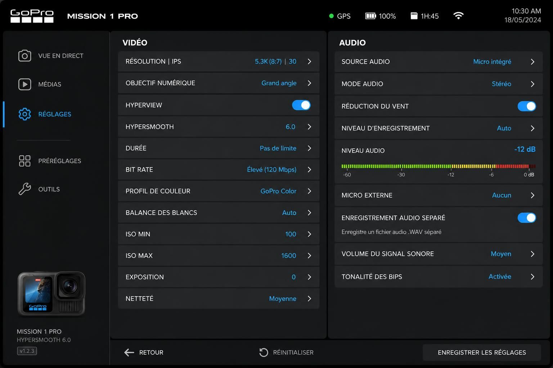Open the ISO Max chevron

click(x=309, y=256)
